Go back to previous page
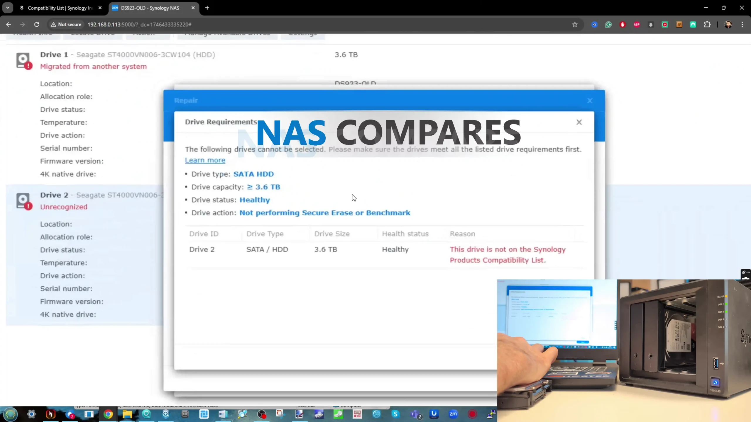Viewport: 751px width, 422px height. tap(9, 25)
